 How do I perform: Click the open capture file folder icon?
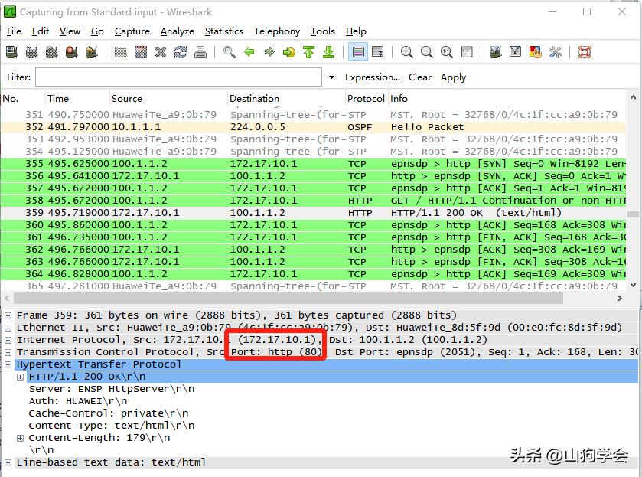pos(121,52)
